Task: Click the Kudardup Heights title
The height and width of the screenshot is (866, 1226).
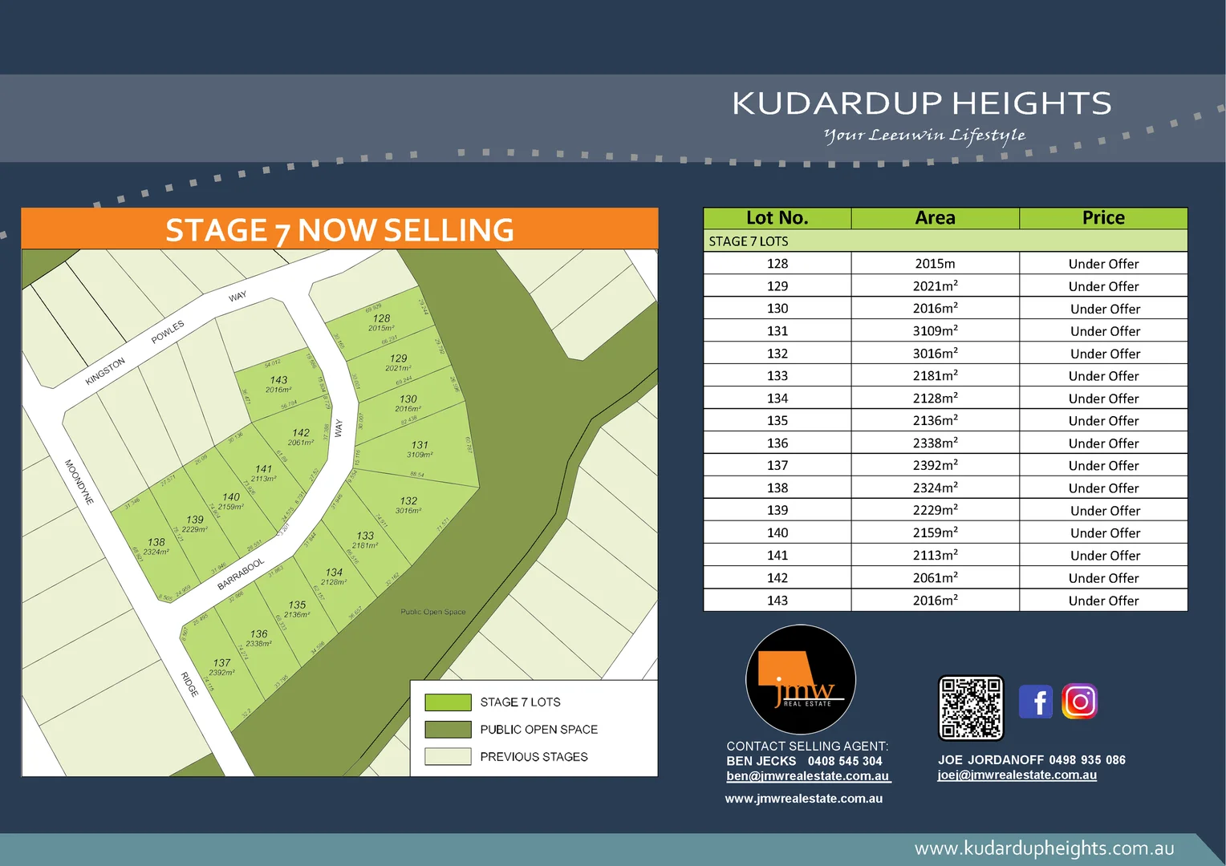Action: click(921, 103)
